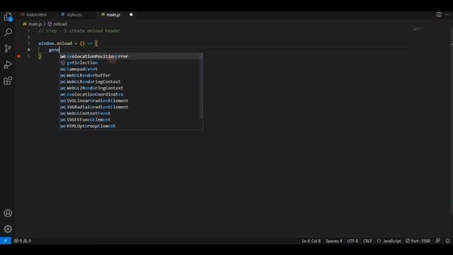This screenshot has height=255, width=453.
Task: Select SVGLinearGradientElement suggestion
Action: click(131, 101)
